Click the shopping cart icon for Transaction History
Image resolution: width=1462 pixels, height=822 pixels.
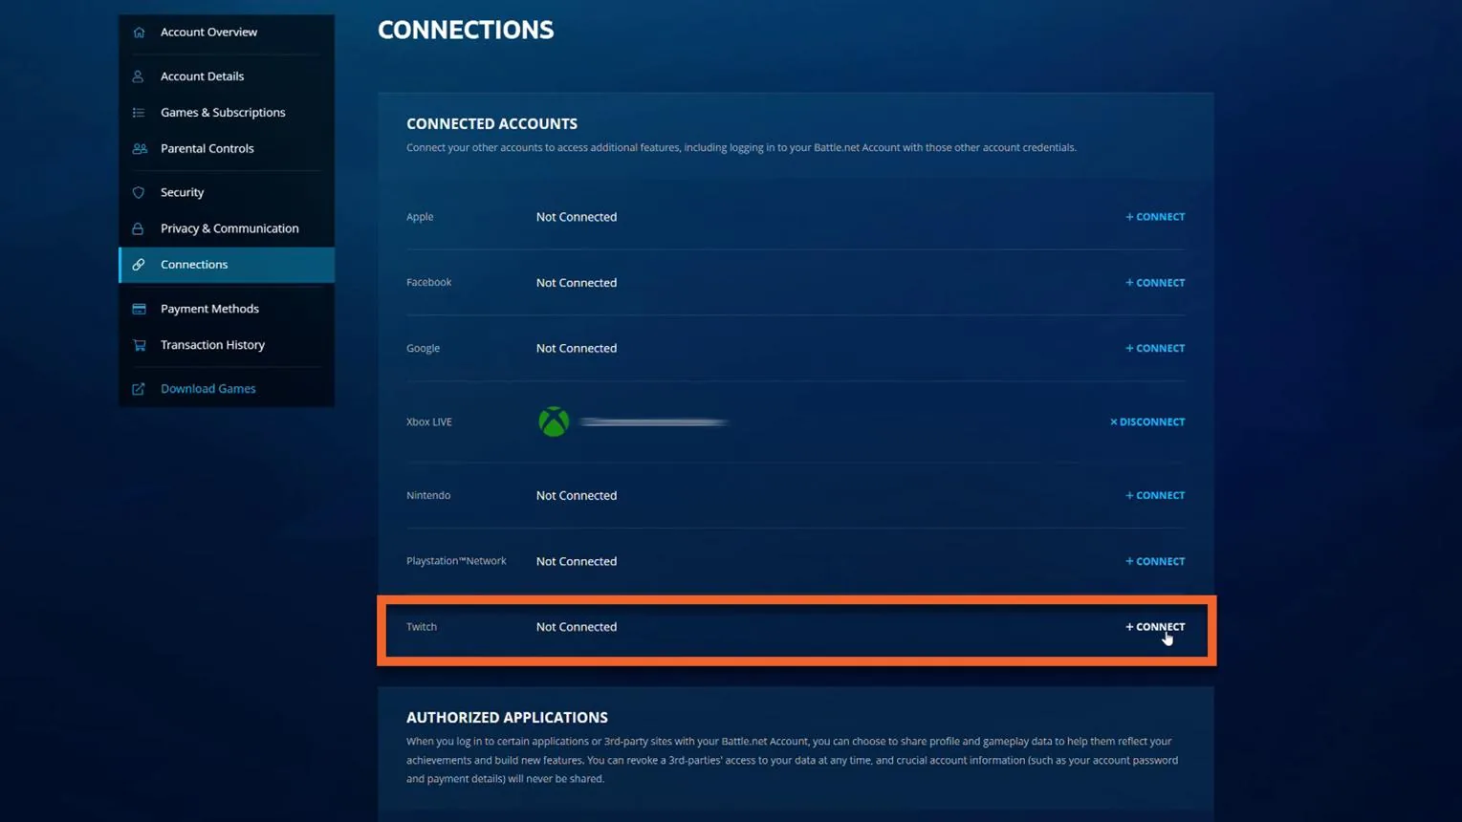point(139,345)
